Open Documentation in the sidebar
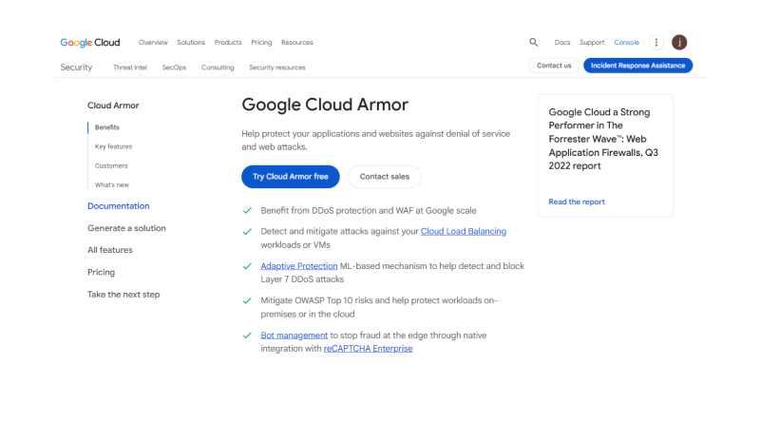Image resolution: width=760 pixels, height=423 pixels. (118, 206)
